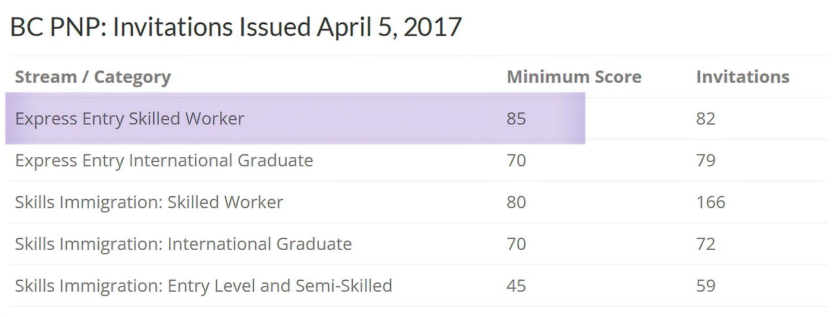Select the Express Entry Skilled Worker row
Screen dimensions: 836x317
pyautogui.click(x=418, y=119)
